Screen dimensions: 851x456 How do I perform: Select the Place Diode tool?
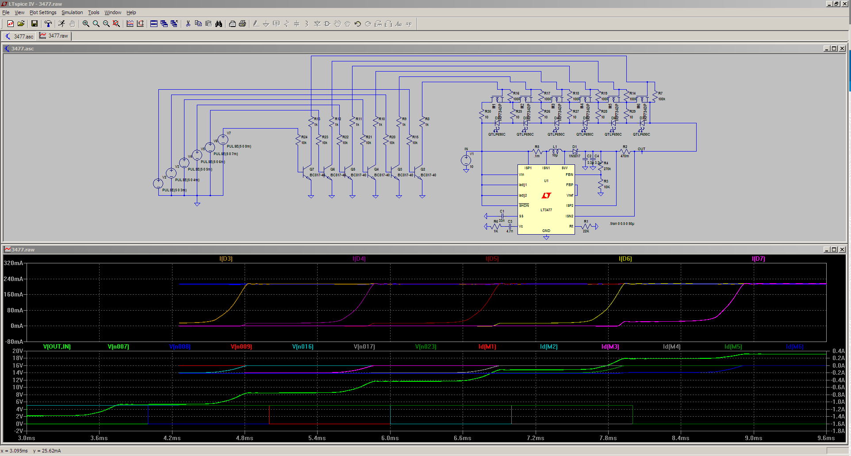317,24
